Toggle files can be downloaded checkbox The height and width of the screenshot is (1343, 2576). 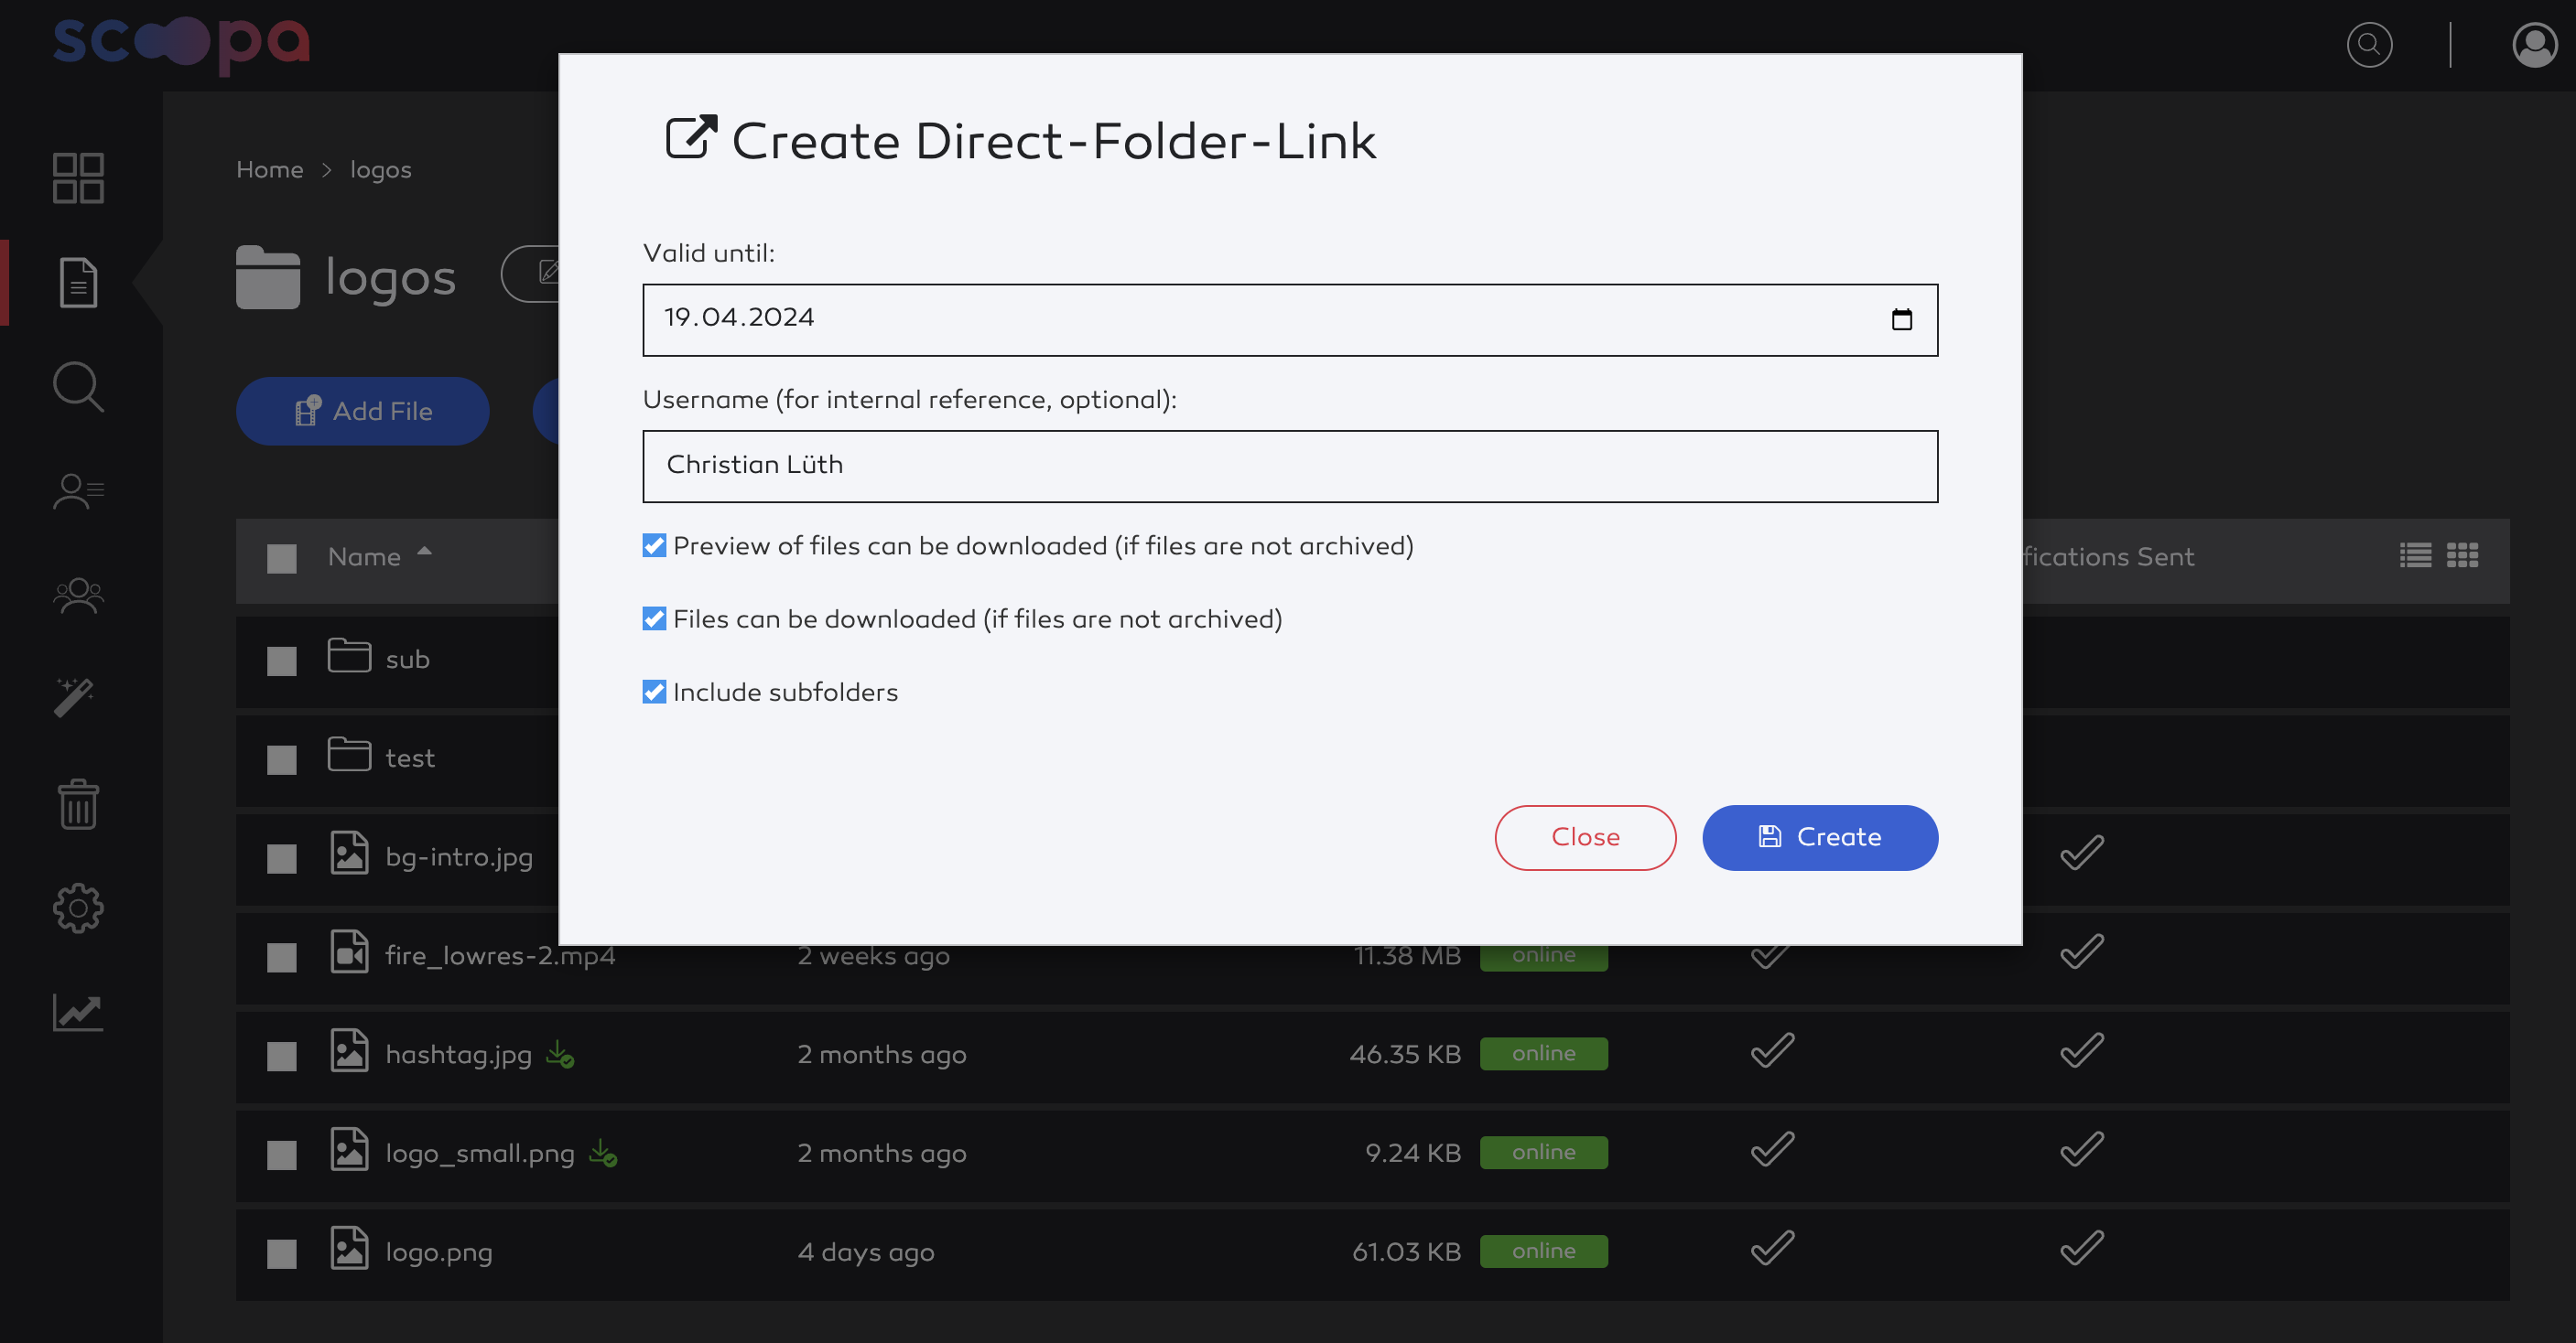654,618
